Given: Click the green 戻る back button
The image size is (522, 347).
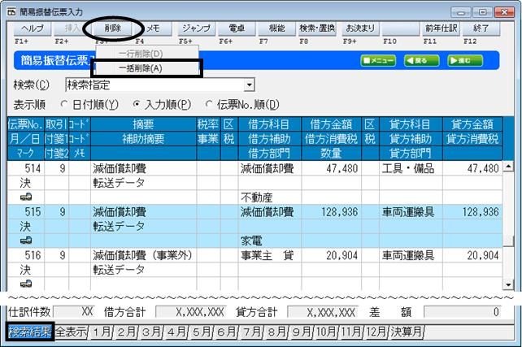Looking at the screenshot, I should [x=421, y=61].
